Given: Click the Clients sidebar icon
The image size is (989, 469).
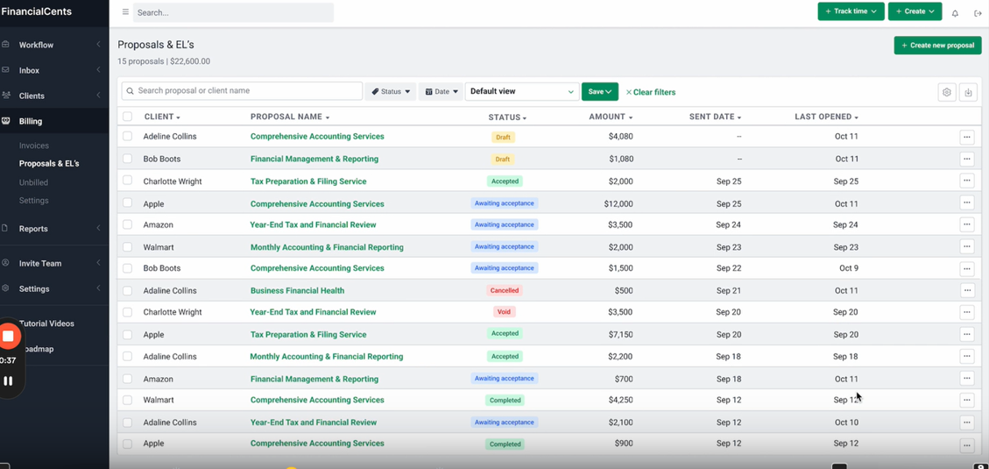Looking at the screenshot, I should click(x=5, y=96).
